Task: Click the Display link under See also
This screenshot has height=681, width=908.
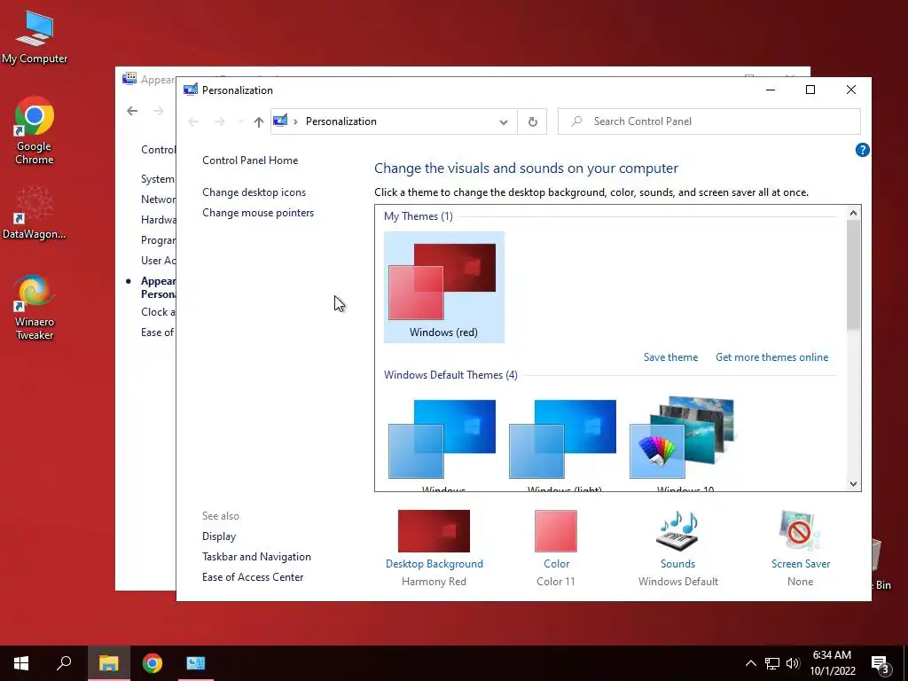Action: click(x=219, y=536)
